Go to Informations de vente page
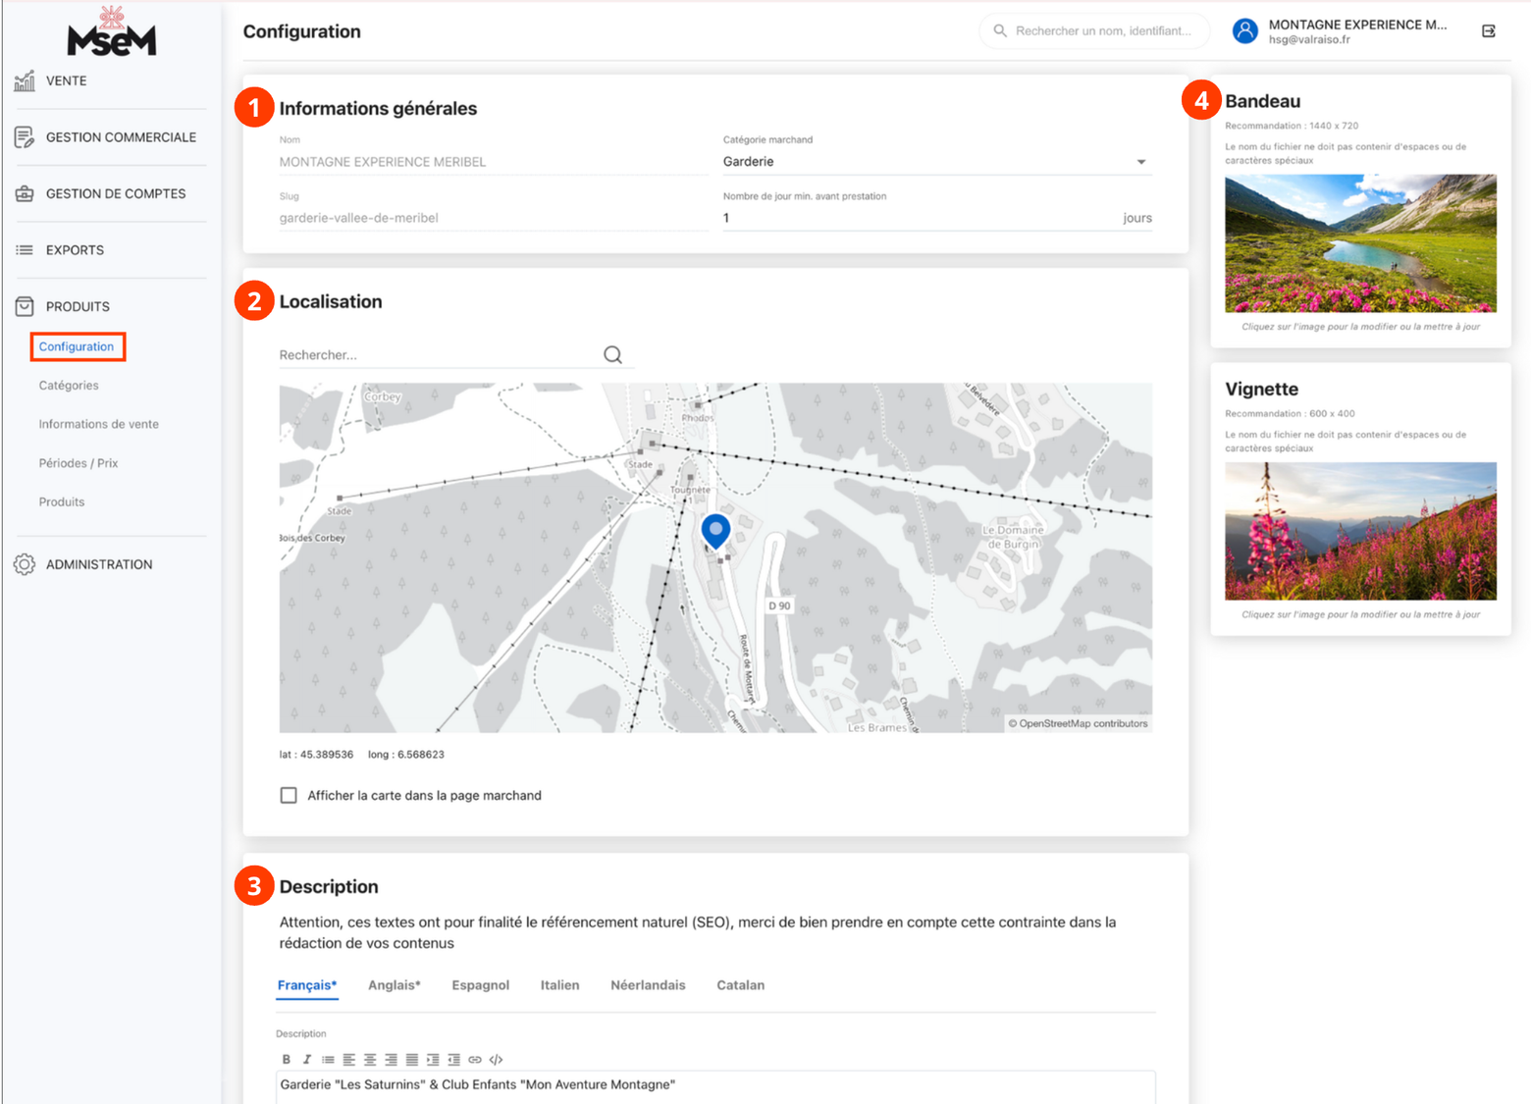The width and height of the screenshot is (1531, 1104). point(98,425)
